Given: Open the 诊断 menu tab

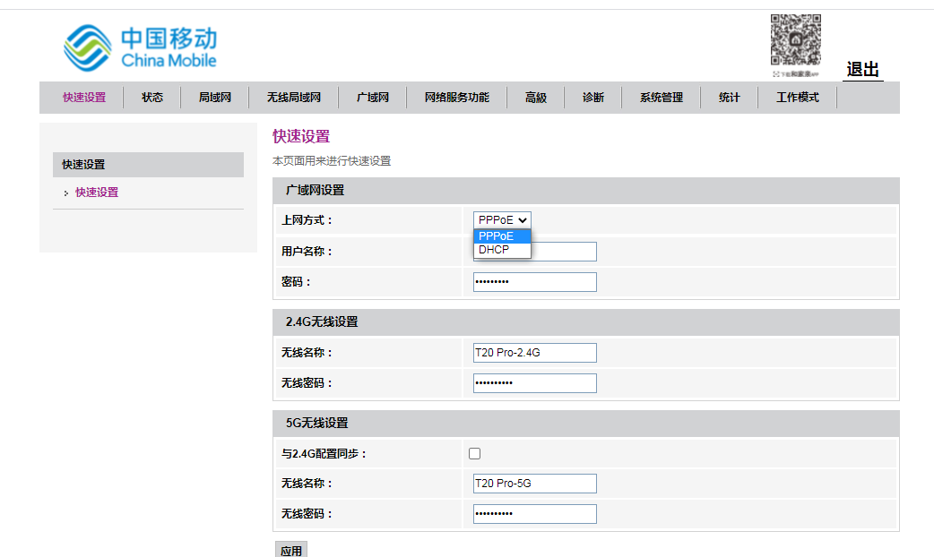Looking at the screenshot, I should click(592, 97).
